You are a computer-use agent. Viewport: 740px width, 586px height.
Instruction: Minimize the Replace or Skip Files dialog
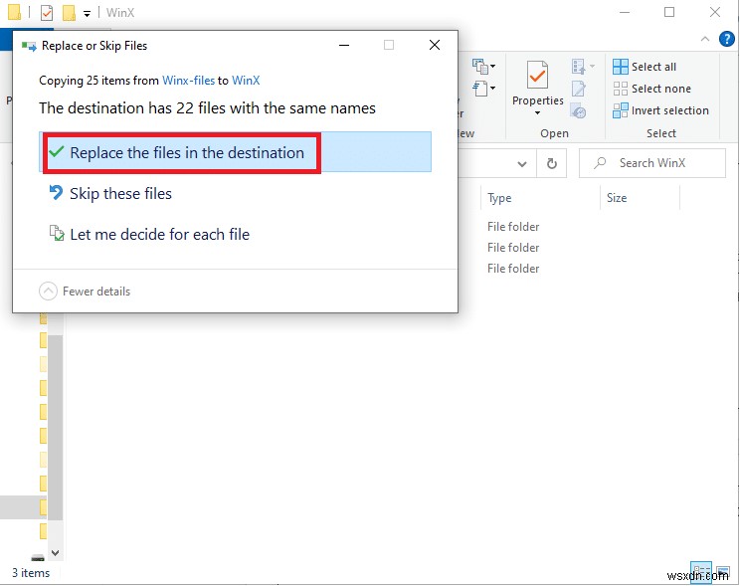coord(344,45)
